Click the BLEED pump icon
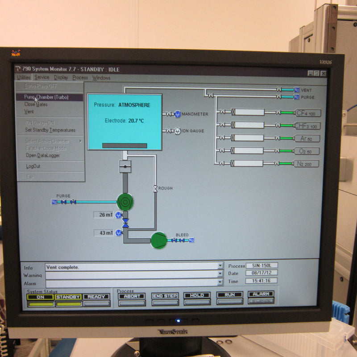The image size is (357, 357). (x=158, y=241)
